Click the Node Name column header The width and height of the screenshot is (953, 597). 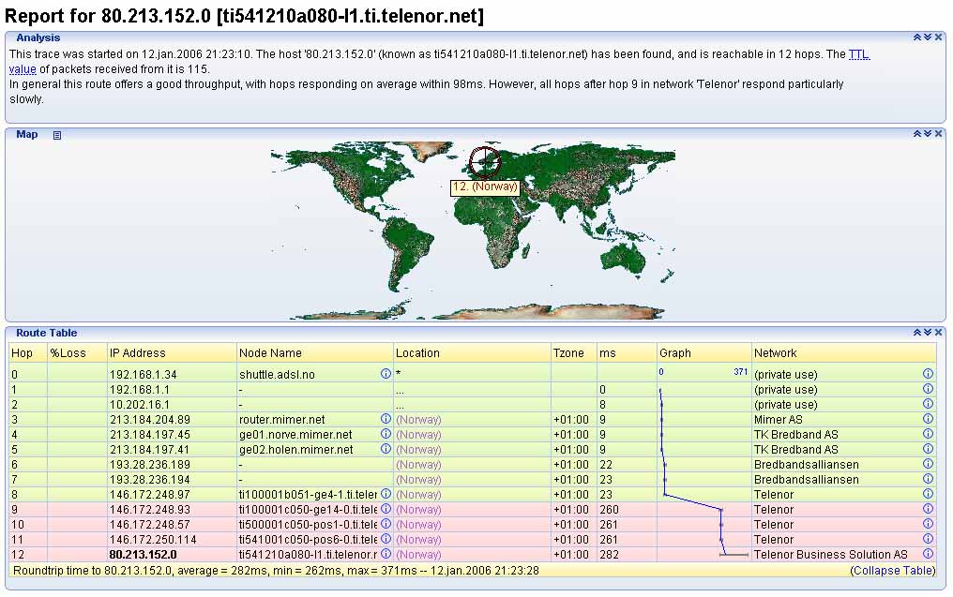coord(268,353)
